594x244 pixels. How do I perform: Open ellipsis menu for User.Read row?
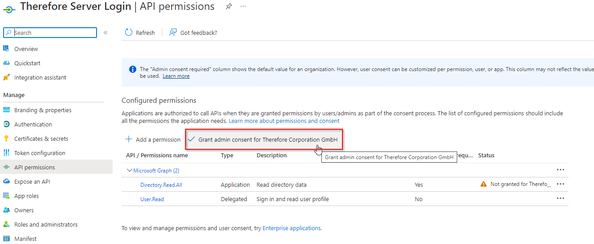point(560,198)
